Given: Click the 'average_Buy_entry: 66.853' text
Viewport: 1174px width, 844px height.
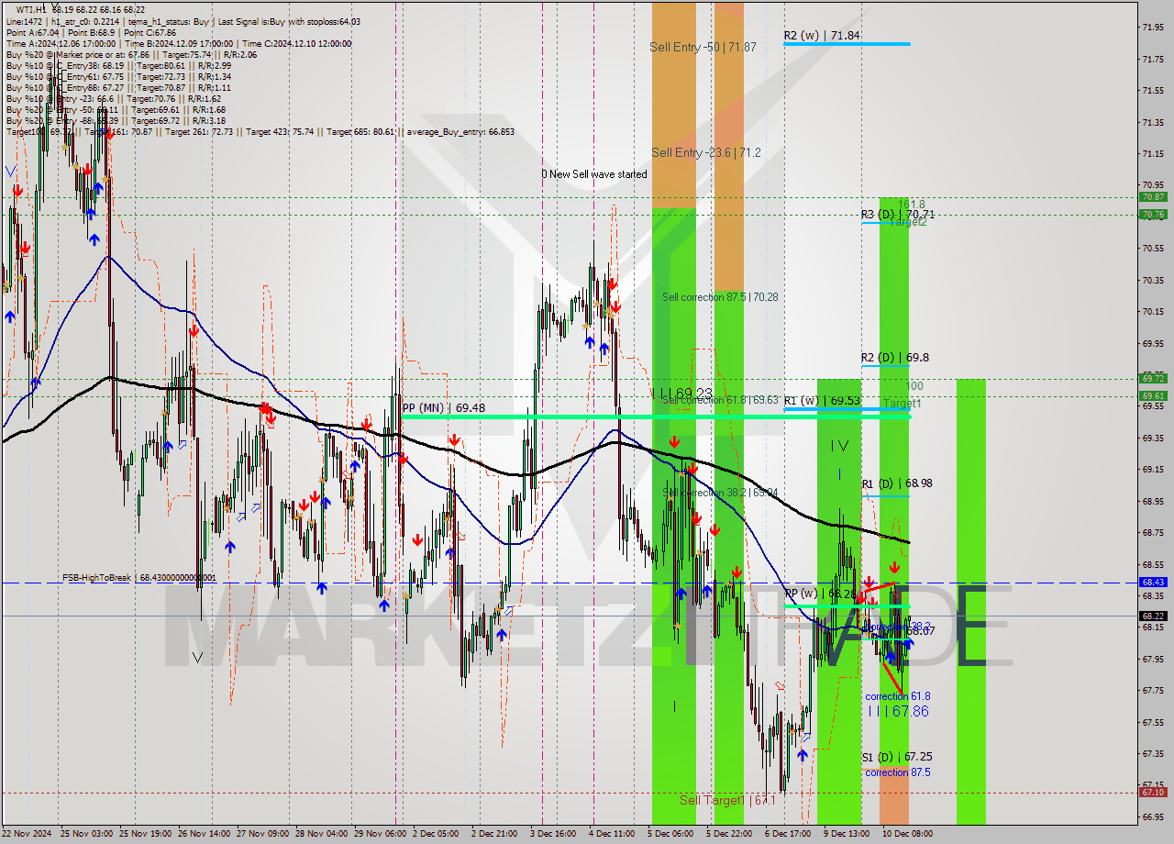Looking at the screenshot, I should (x=461, y=132).
